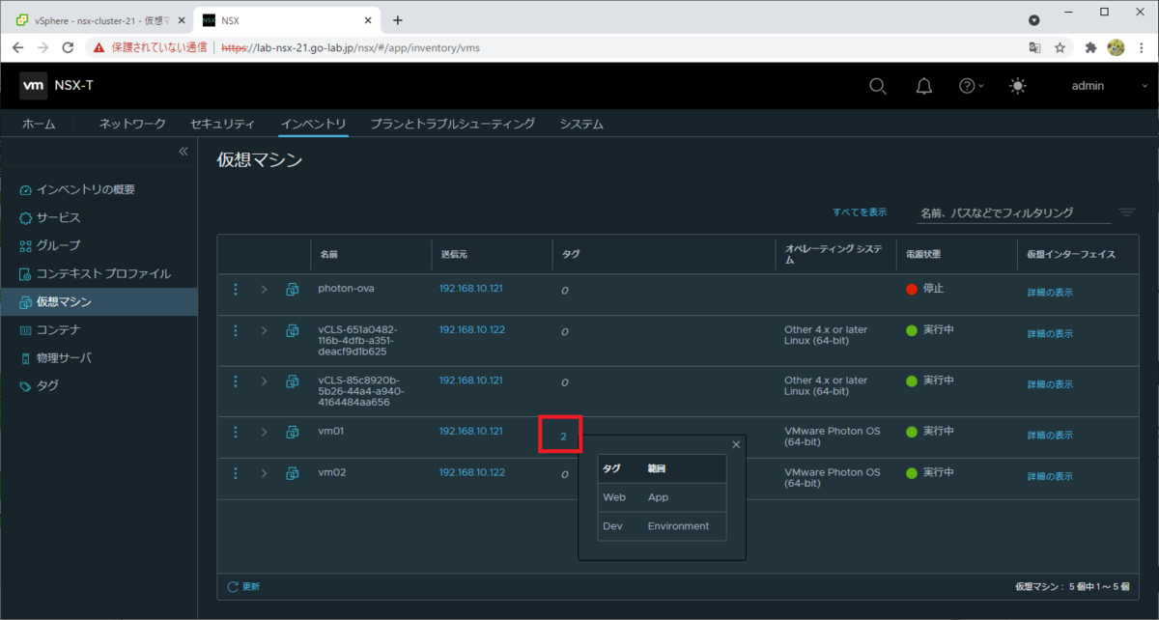Select 仮想マシン in the sidebar

[99, 301]
